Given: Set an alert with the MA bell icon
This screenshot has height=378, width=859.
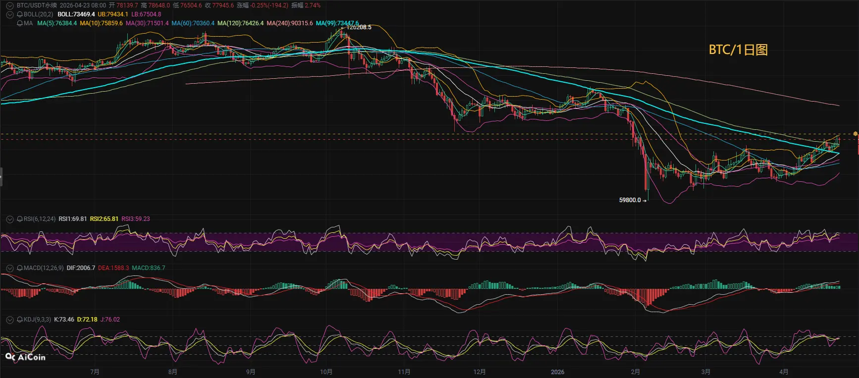Looking at the screenshot, I should click(x=20, y=23).
